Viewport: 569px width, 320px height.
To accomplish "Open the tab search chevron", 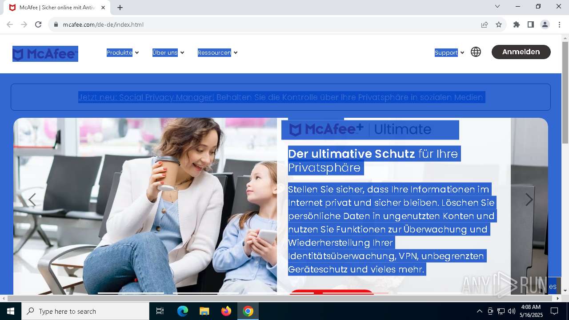I will (x=497, y=7).
